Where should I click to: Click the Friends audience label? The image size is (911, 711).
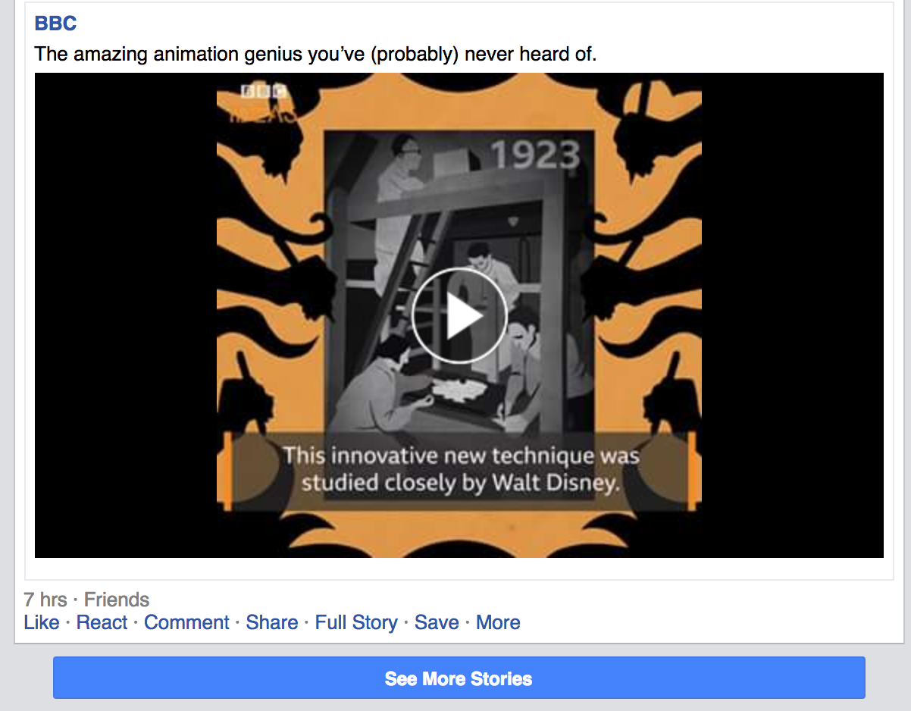click(x=117, y=600)
